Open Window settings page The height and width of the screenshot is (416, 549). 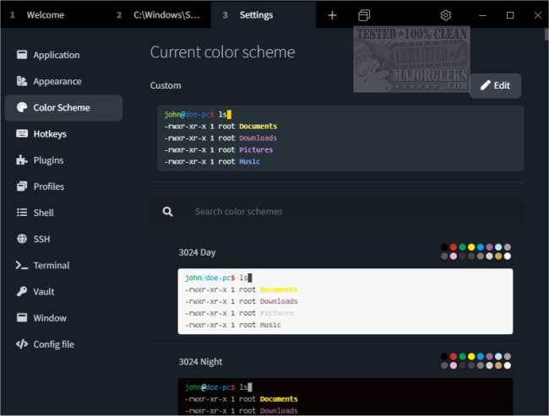tap(50, 318)
